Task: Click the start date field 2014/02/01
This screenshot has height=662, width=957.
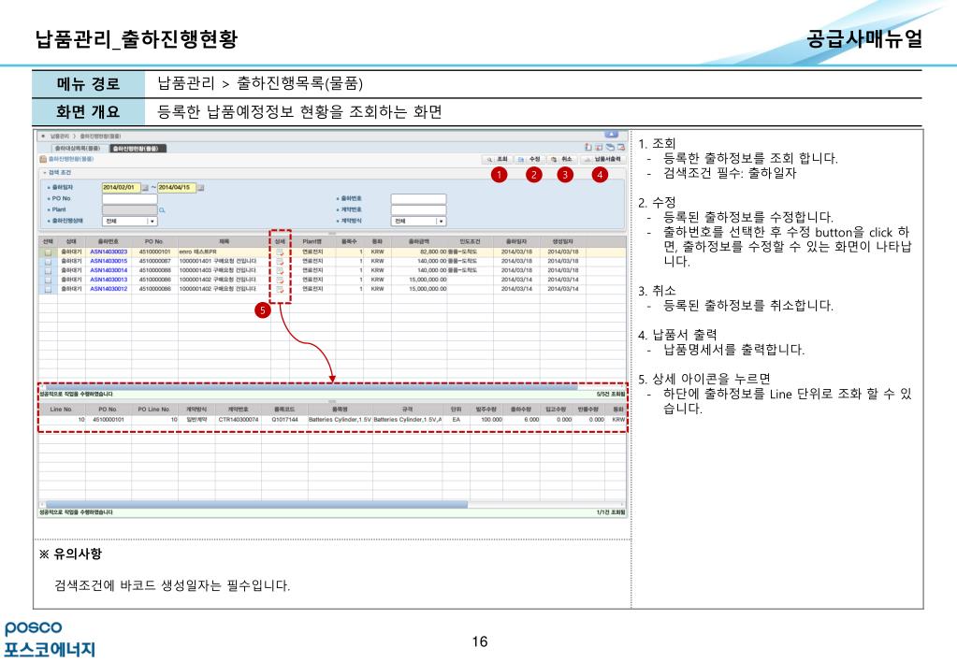Action: (x=122, y=188)
